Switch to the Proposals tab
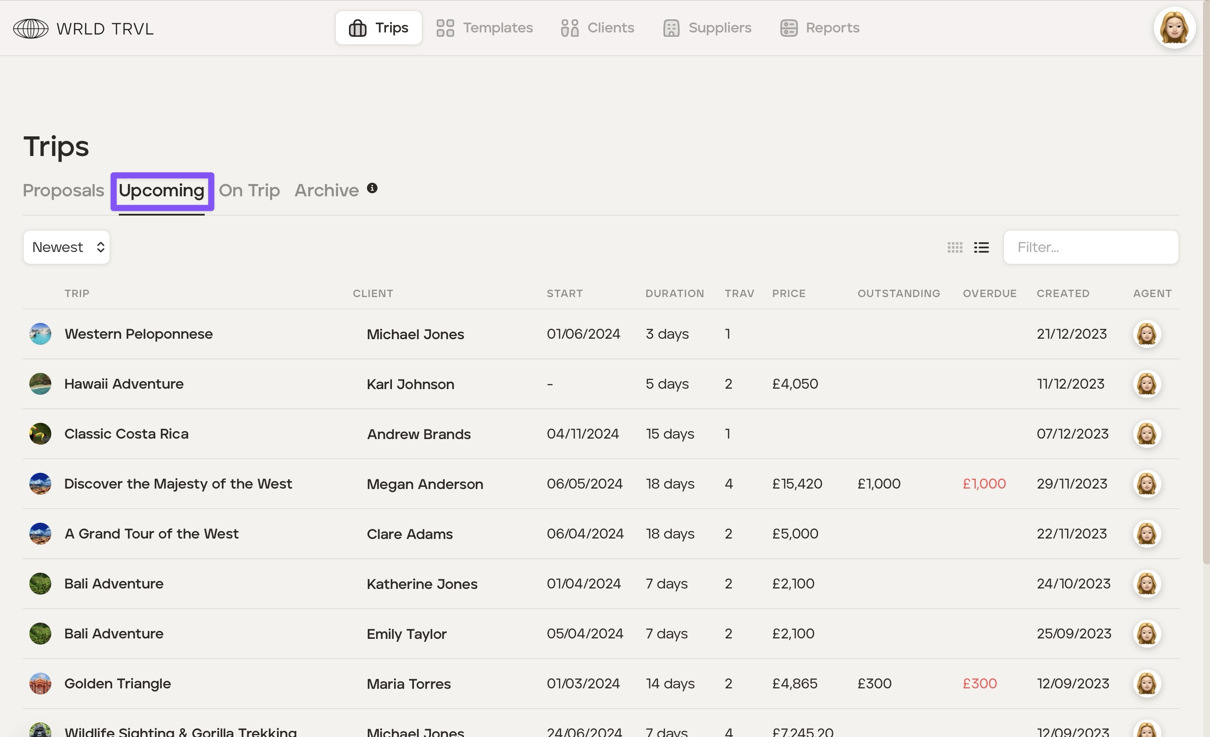Image resolution: width=1210 pixels, height=737 pixels. click(63, 190)
